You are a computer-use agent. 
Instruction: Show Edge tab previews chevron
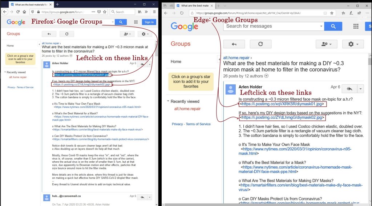pos(225,6)
